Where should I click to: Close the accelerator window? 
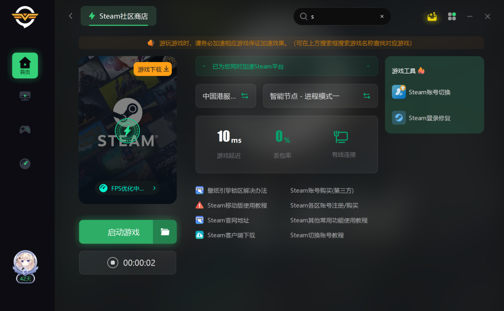coord(488,16)
